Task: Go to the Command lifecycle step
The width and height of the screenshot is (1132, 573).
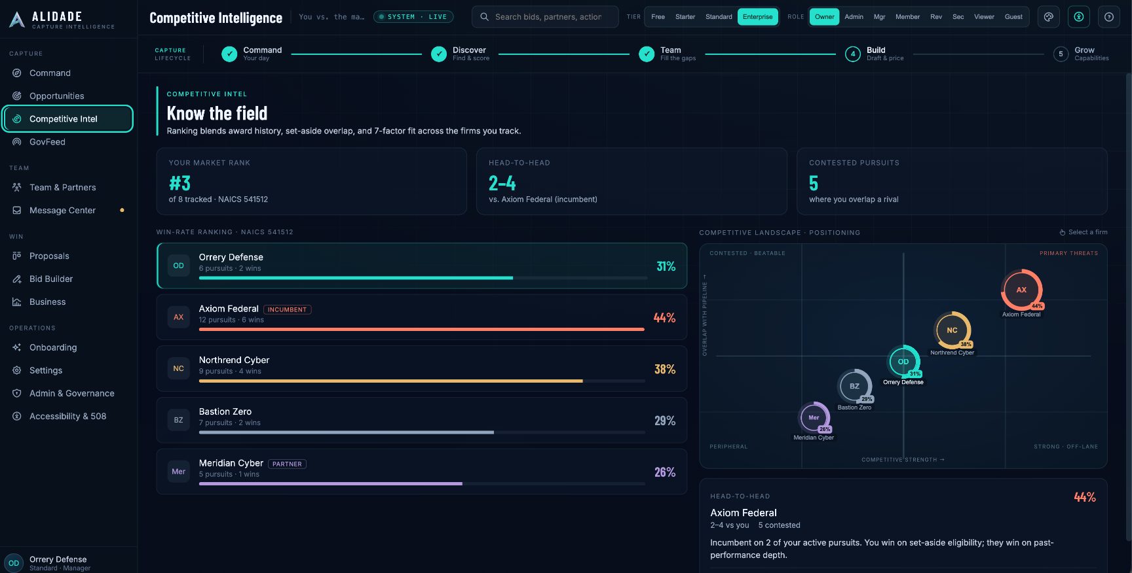Action: point(252,54)
